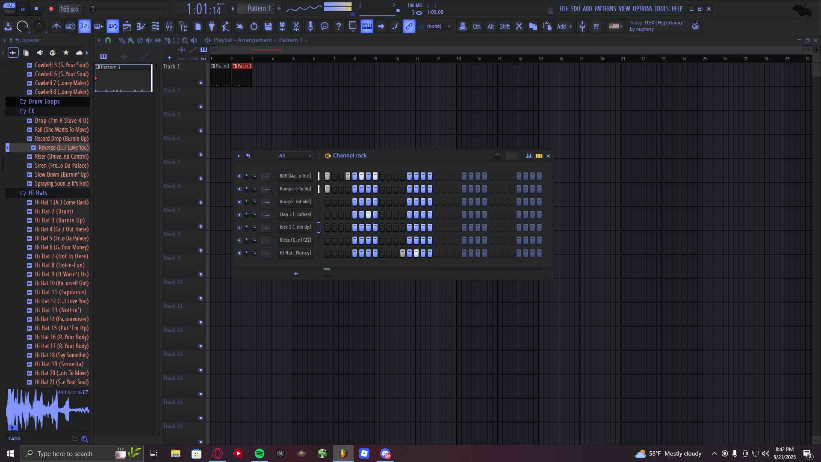Open the PATTERNS menu
Screen dimensions: 821x462
605,9
